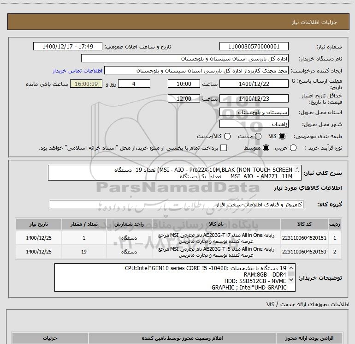Select the جزیی purchase type radio

click(x=293, y=148)
